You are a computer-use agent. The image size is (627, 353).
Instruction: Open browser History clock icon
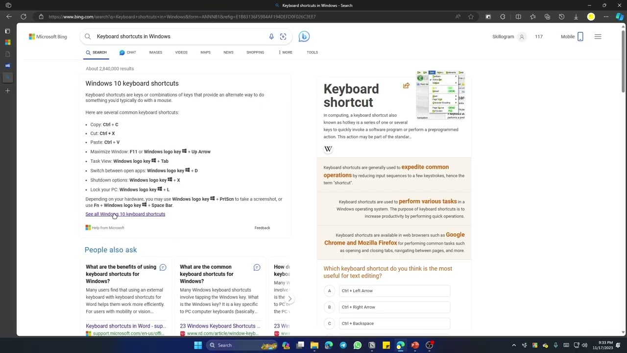click(562, 17)
